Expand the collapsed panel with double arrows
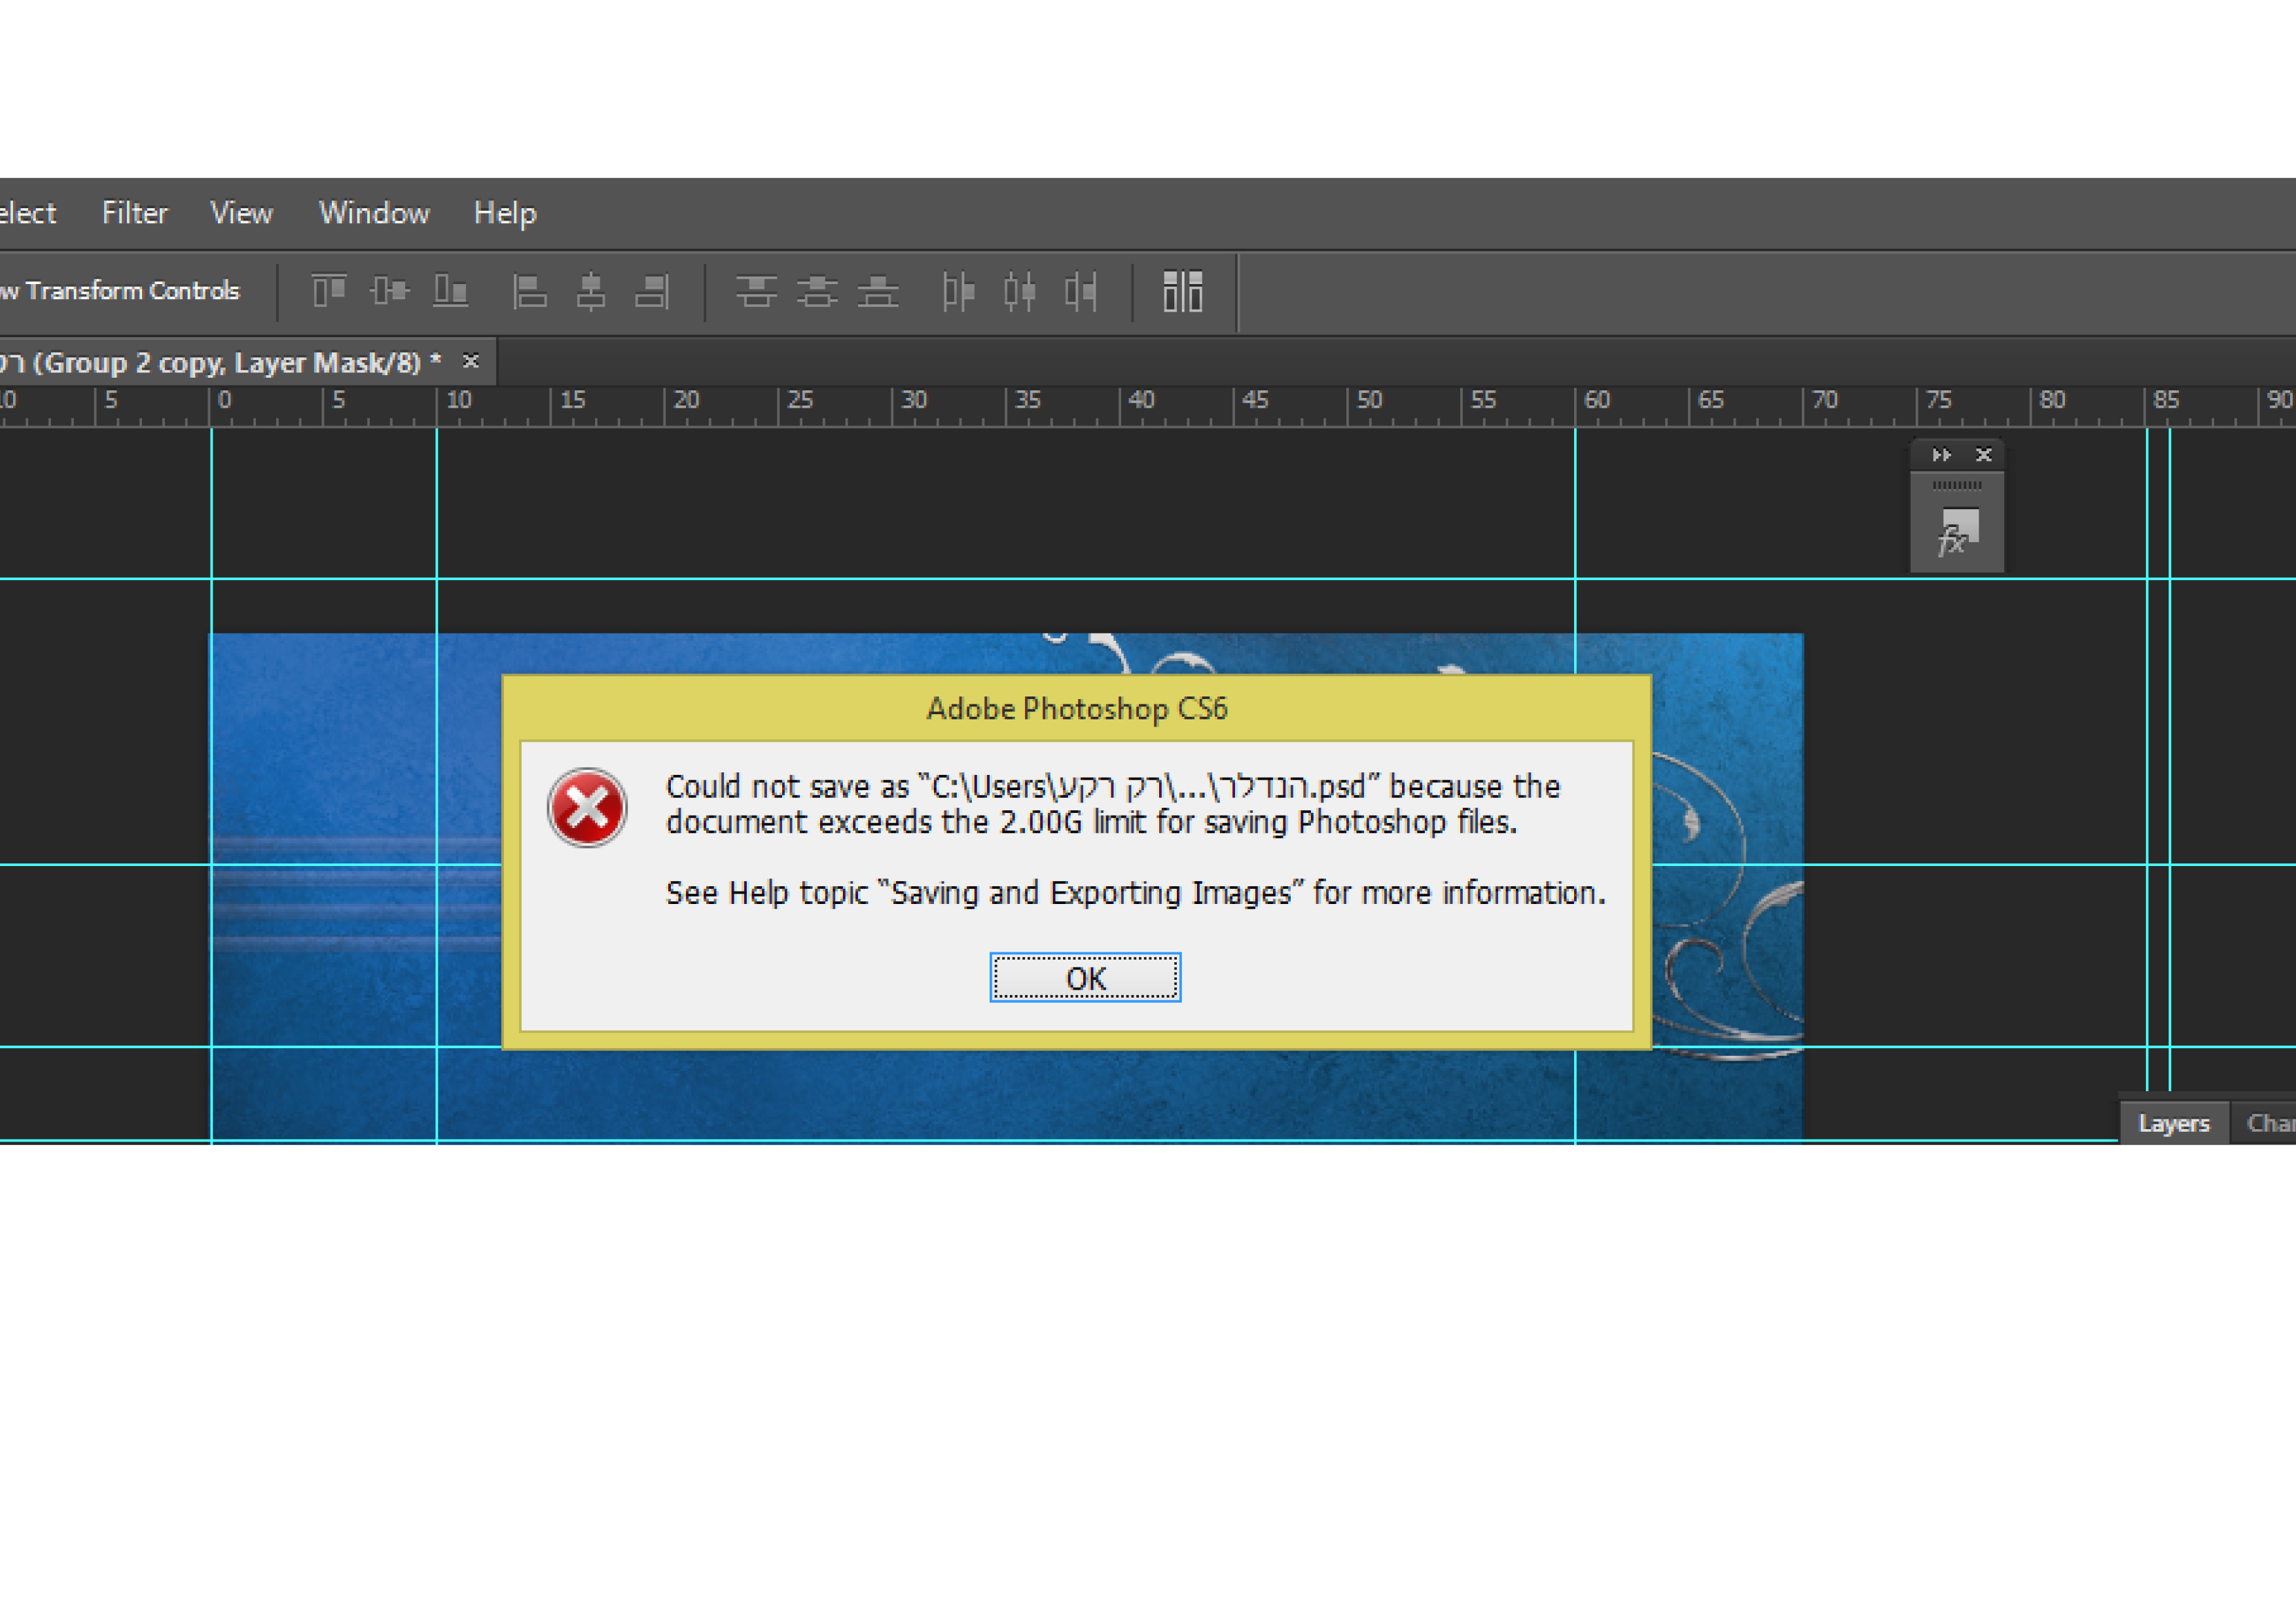2296x1624 pixels. tap(1941, 455)
